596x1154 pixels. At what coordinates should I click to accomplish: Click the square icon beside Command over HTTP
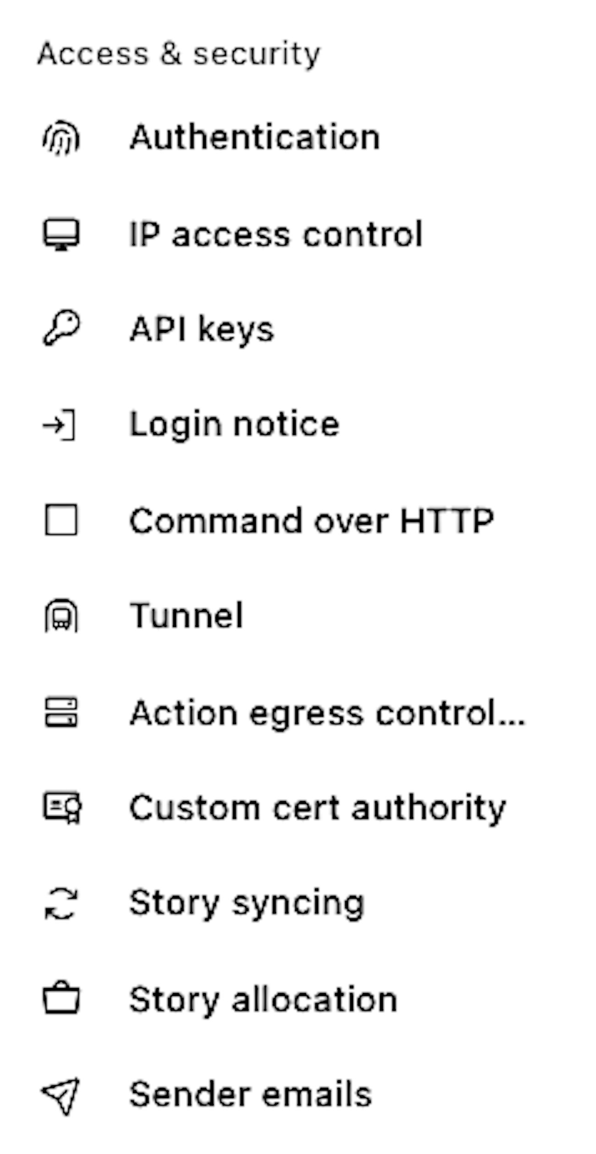pyautogui.click(x=61, y=520)
